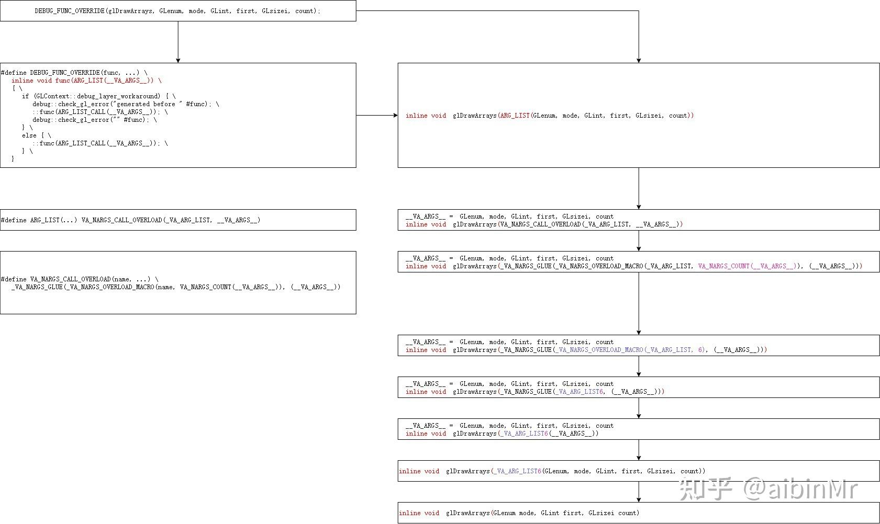Click the top DEBUG_FUNC_OVERRIDE(glDrawArrays, ...) call box
Screen dimensions: 880x524
click(x=178, y=10)
